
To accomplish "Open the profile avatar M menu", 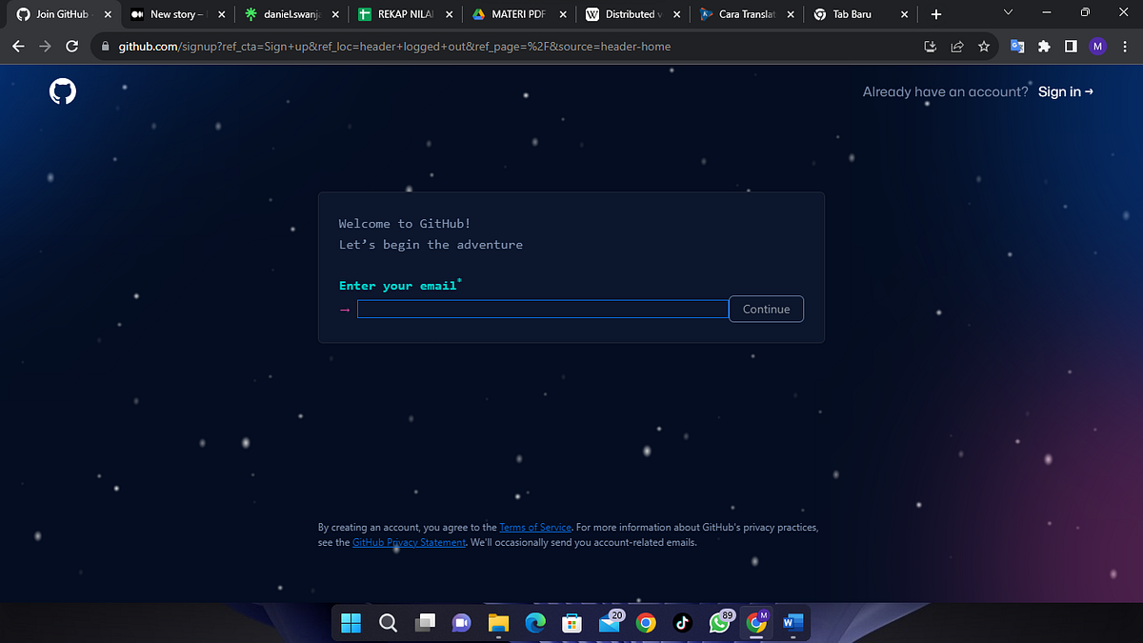I will [x=1097, y=46].
